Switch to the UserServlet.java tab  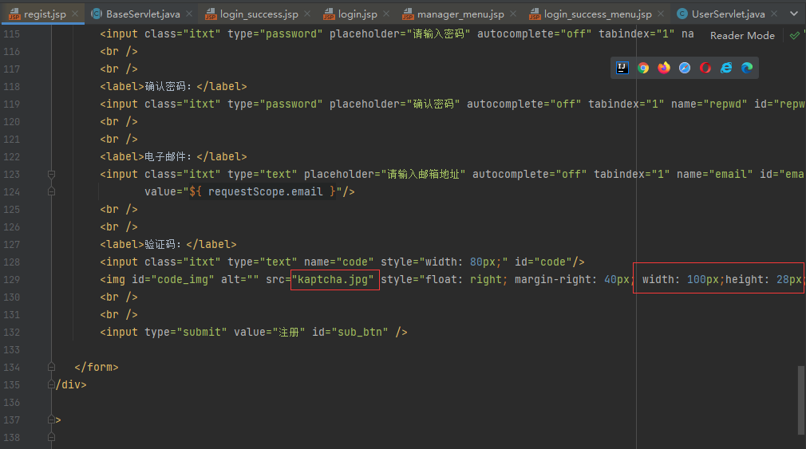[x=728, y=14]
